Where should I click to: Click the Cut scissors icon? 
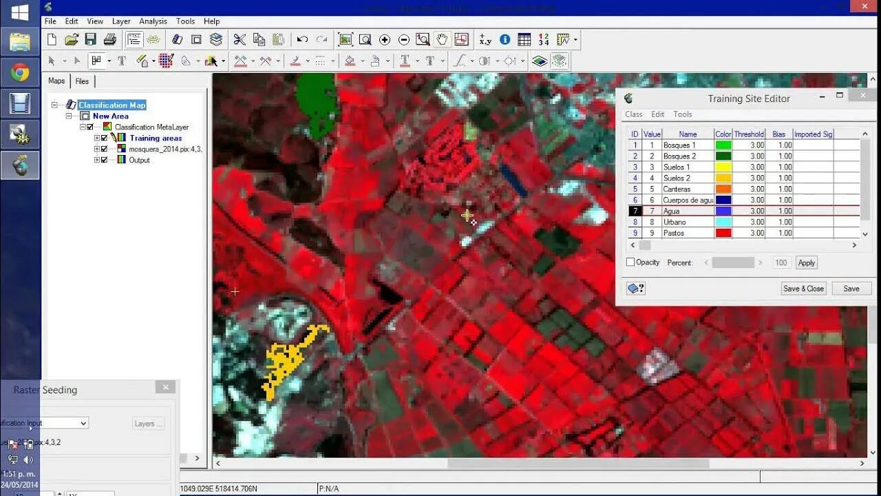coord(239,40)
